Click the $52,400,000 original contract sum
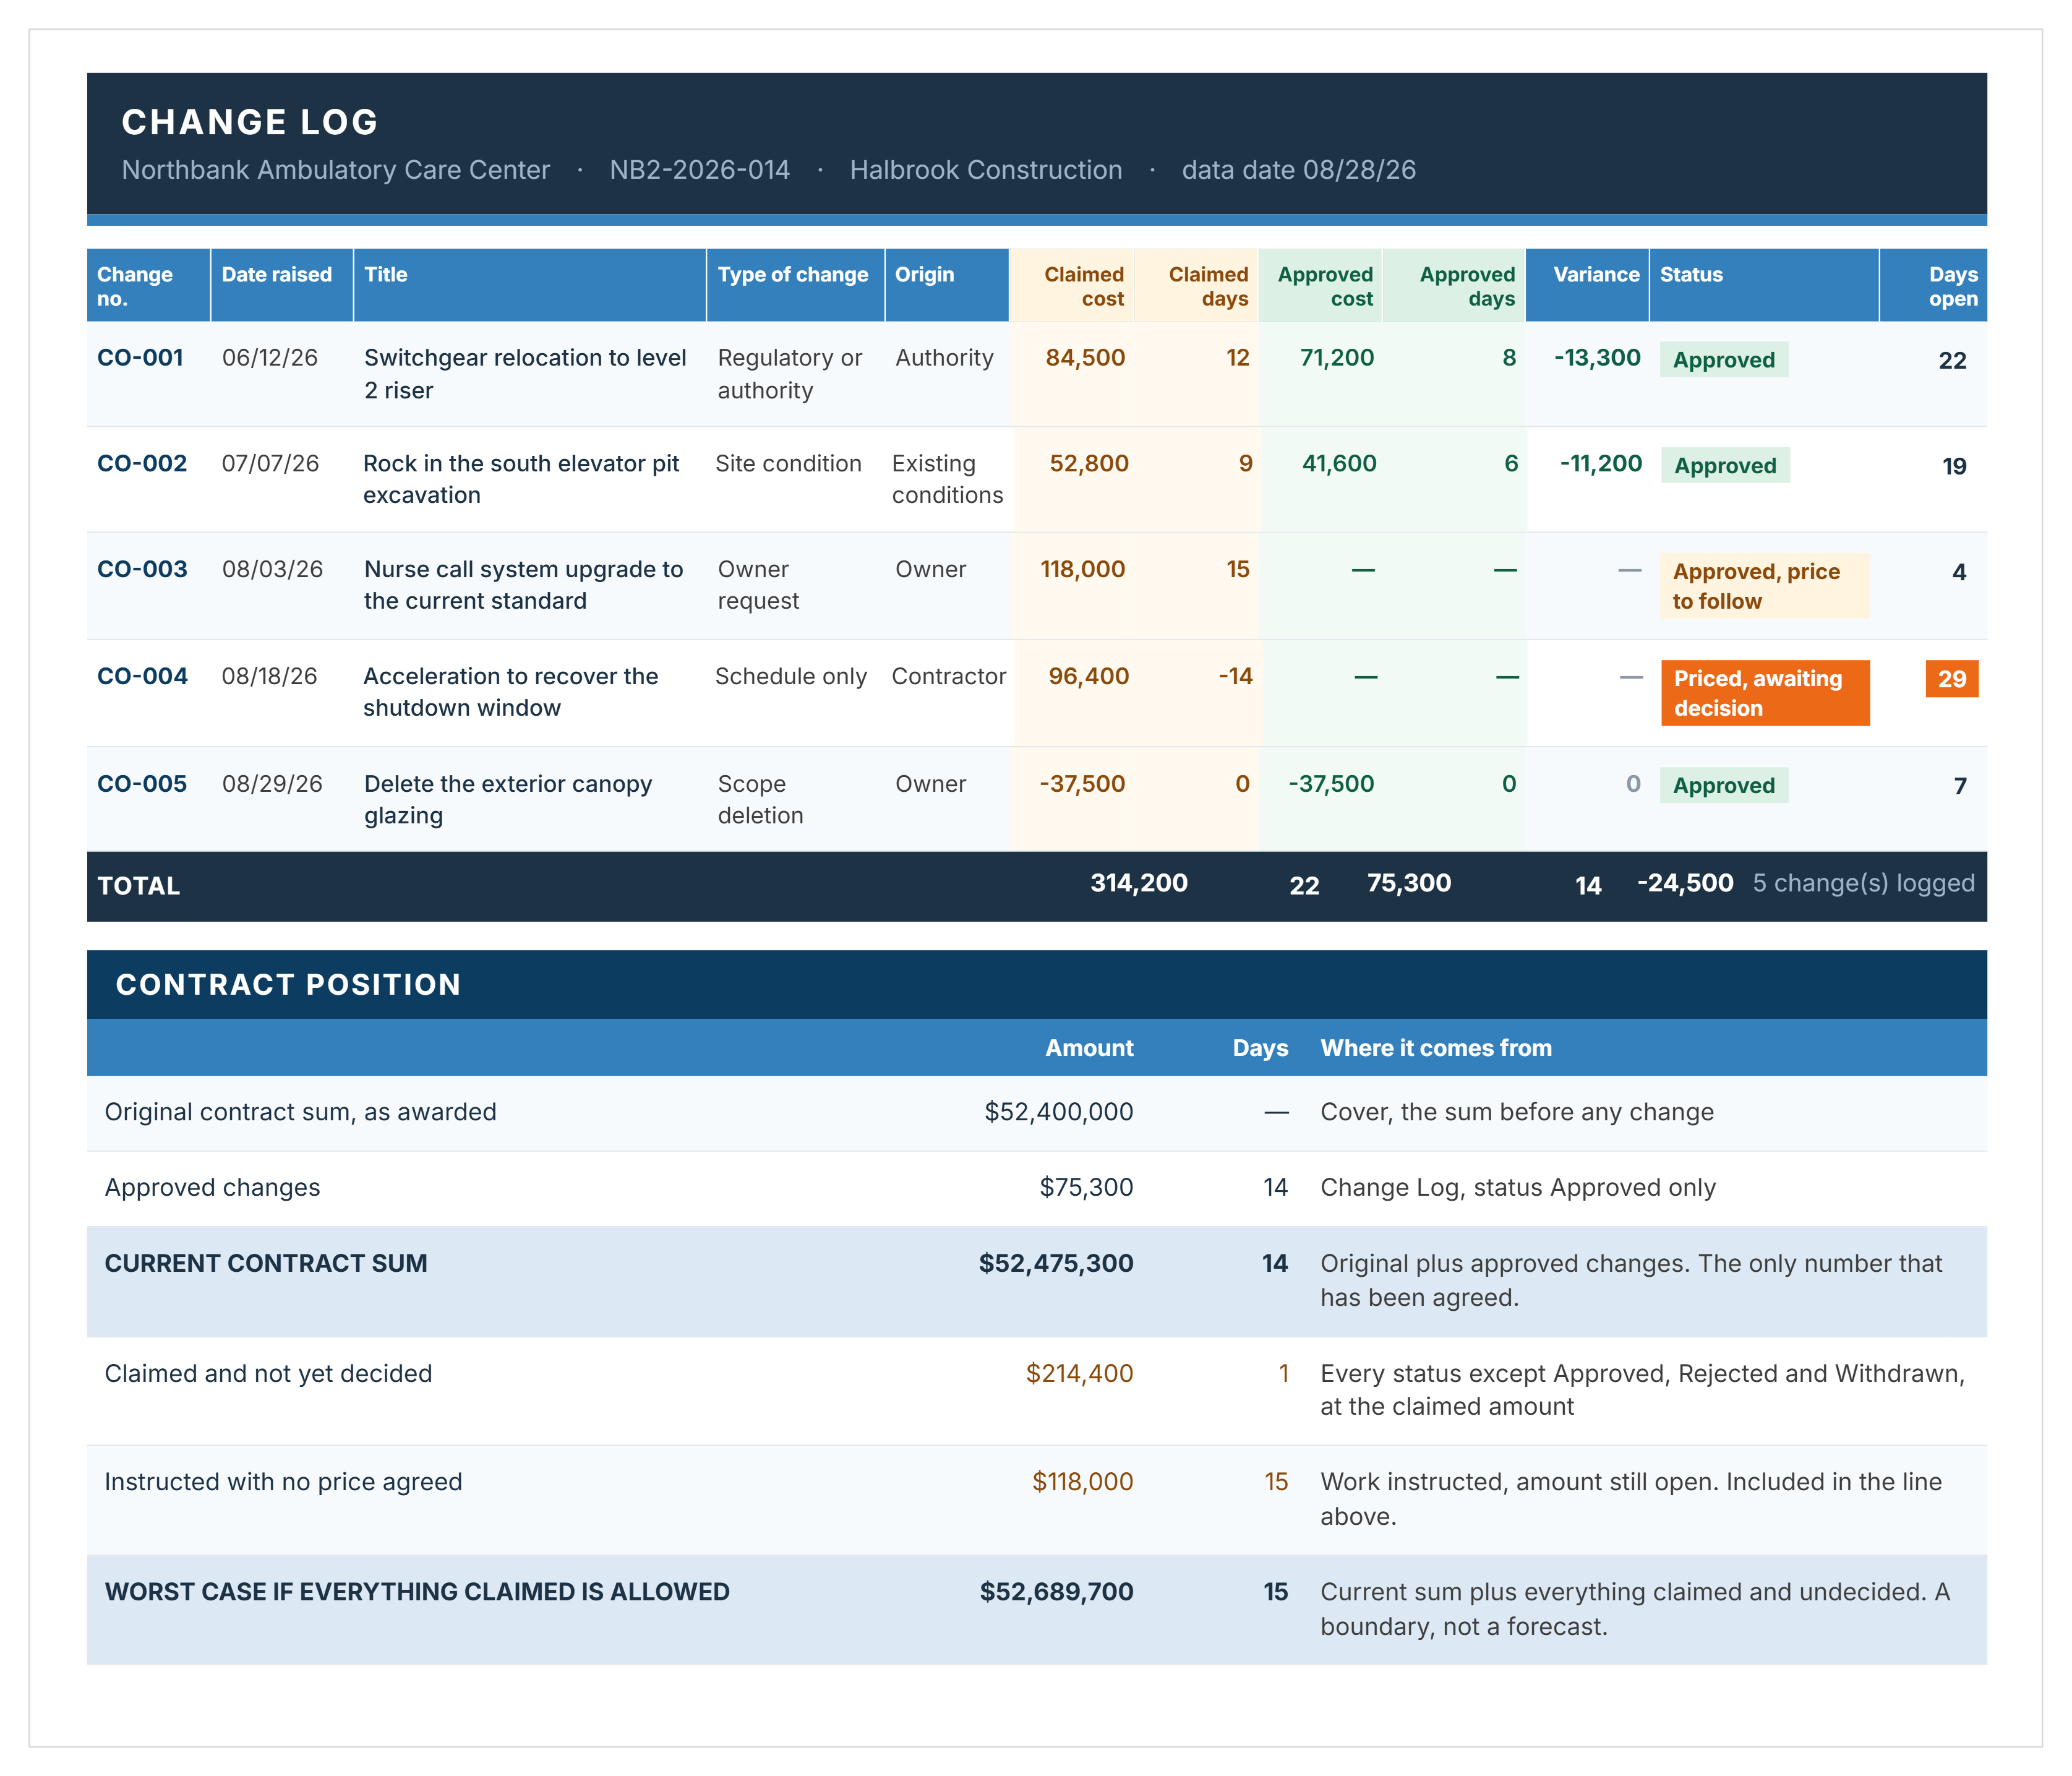Image resolution: width=2072 pixels, height=1776 pixels. 1059,1112
